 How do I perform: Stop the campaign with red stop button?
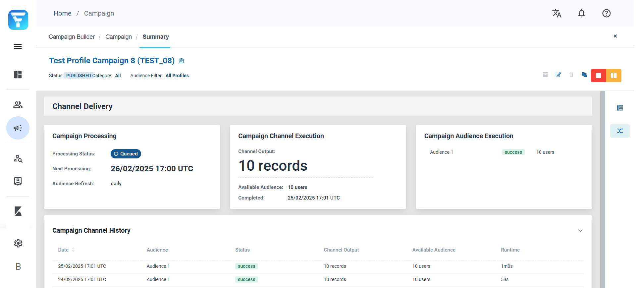click(599, 76)
